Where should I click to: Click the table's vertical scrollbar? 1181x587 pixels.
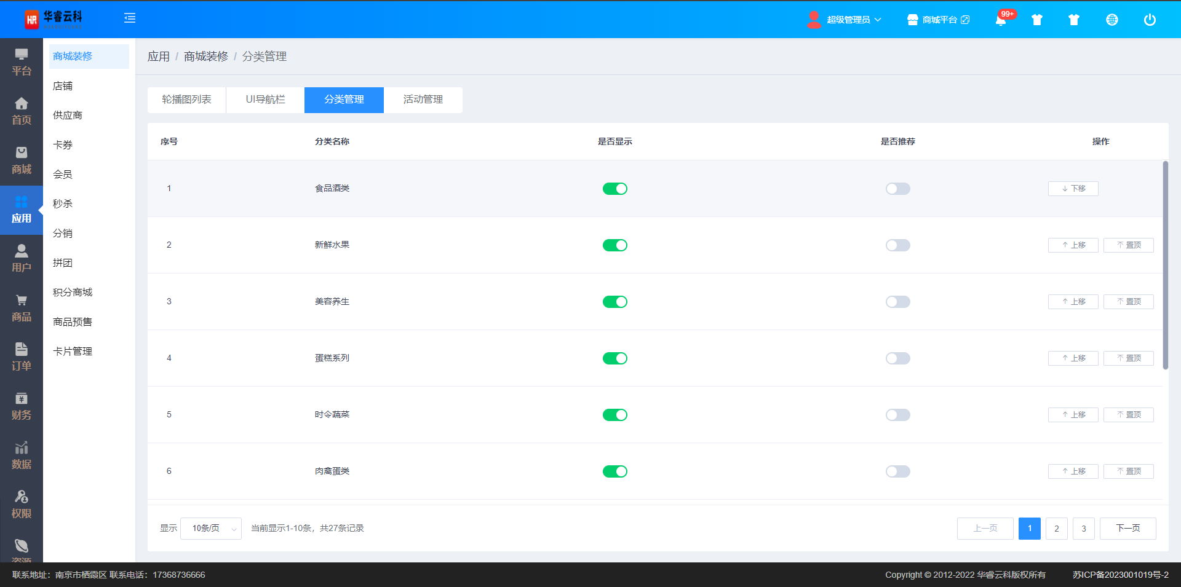[x=1165, y=264]
